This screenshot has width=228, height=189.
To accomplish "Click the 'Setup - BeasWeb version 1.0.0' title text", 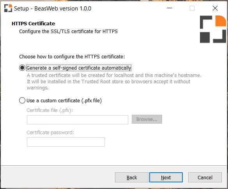I will point(53,9).
